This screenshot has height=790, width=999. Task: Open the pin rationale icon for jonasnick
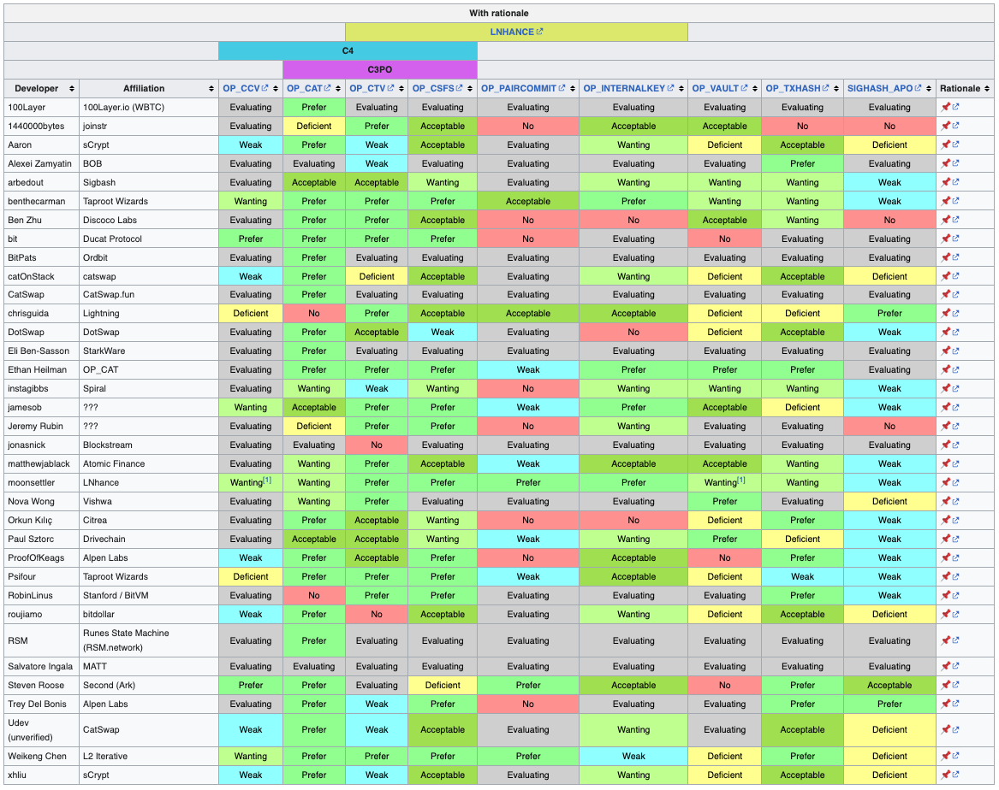pos(945,445)
